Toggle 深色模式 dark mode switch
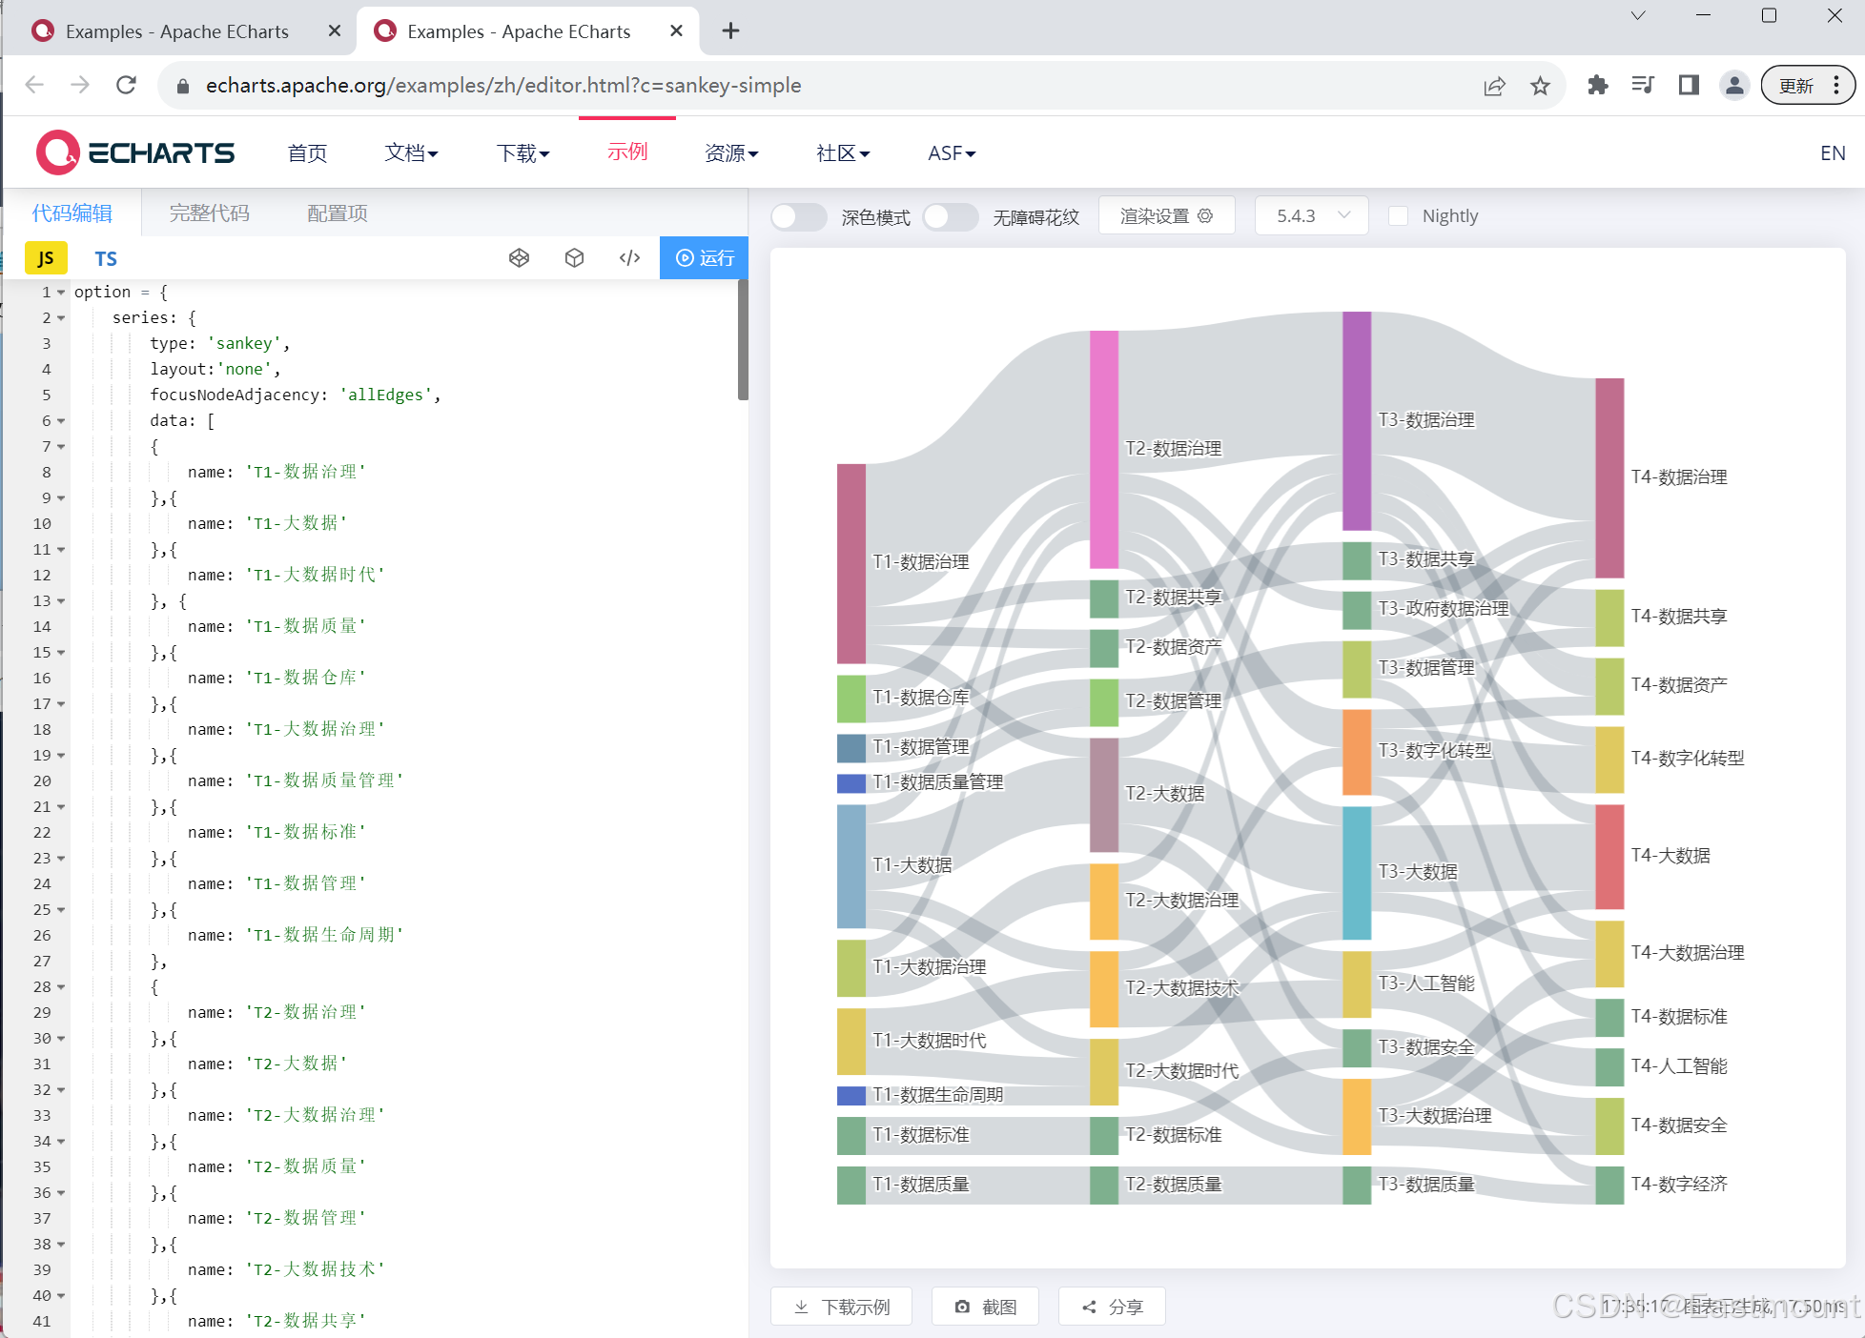 coord(799,216)
